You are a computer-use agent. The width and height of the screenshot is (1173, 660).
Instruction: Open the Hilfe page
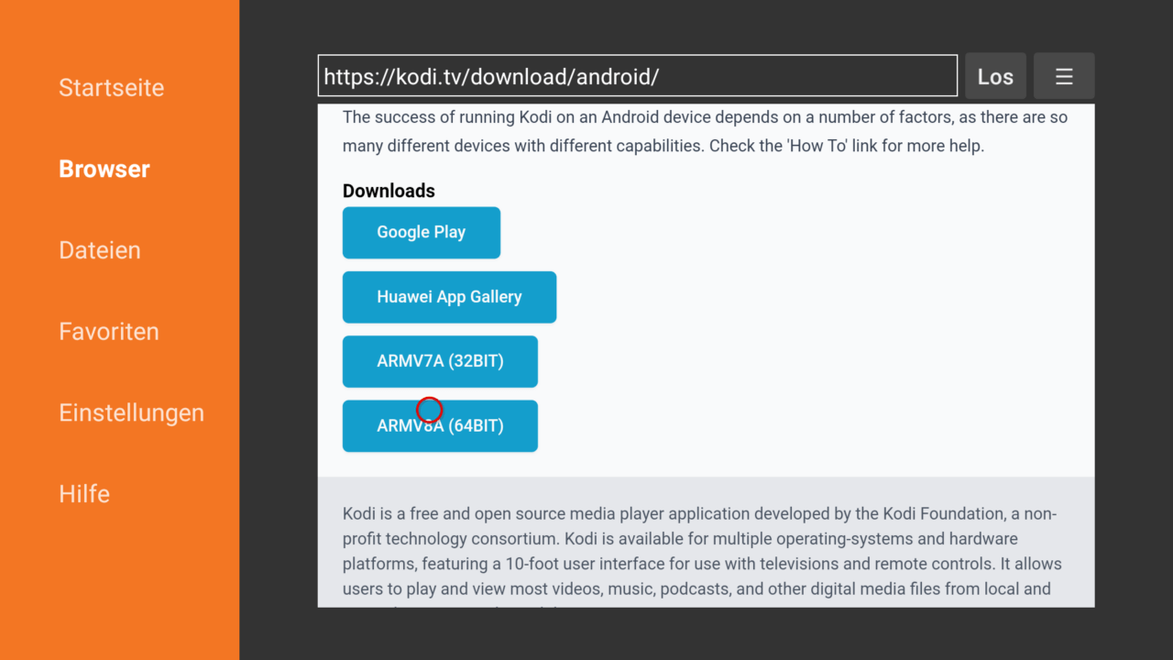coord(84,494)
